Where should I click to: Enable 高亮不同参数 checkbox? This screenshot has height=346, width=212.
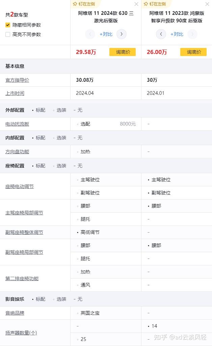pyautogui.click(x=8, y=34)
